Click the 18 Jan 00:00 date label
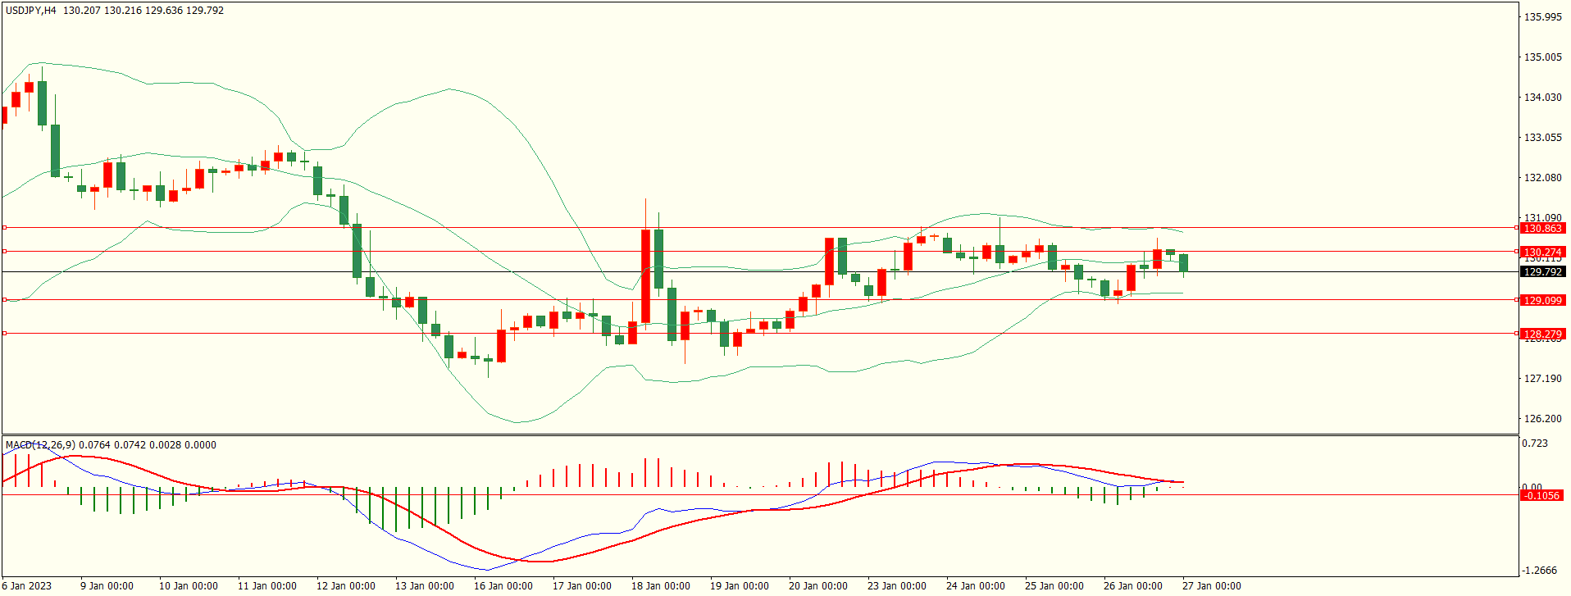Viewport: 1571px width, 596px height. click(661, 586)
